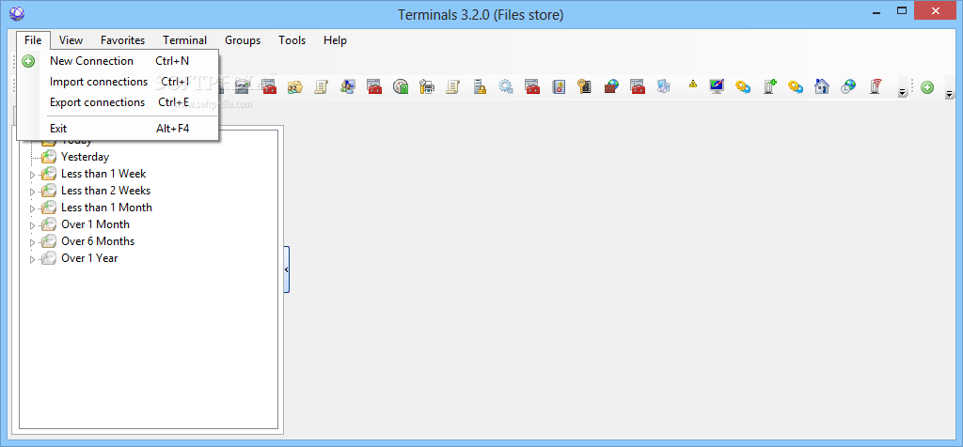The image size is (963, 447).
Task: Click the tower with red wireless waves icon
Action: coord(876,86)
